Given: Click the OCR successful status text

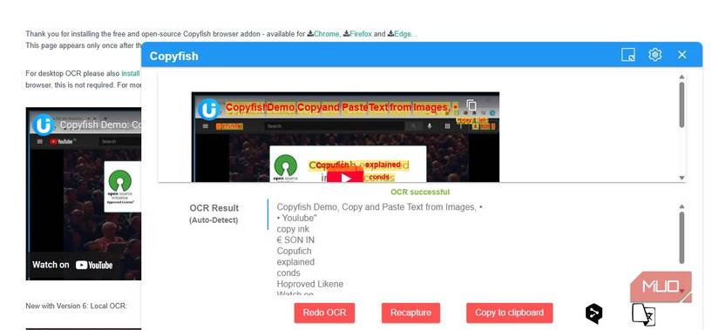Looking at the screenshot, I should click(420, 192).
